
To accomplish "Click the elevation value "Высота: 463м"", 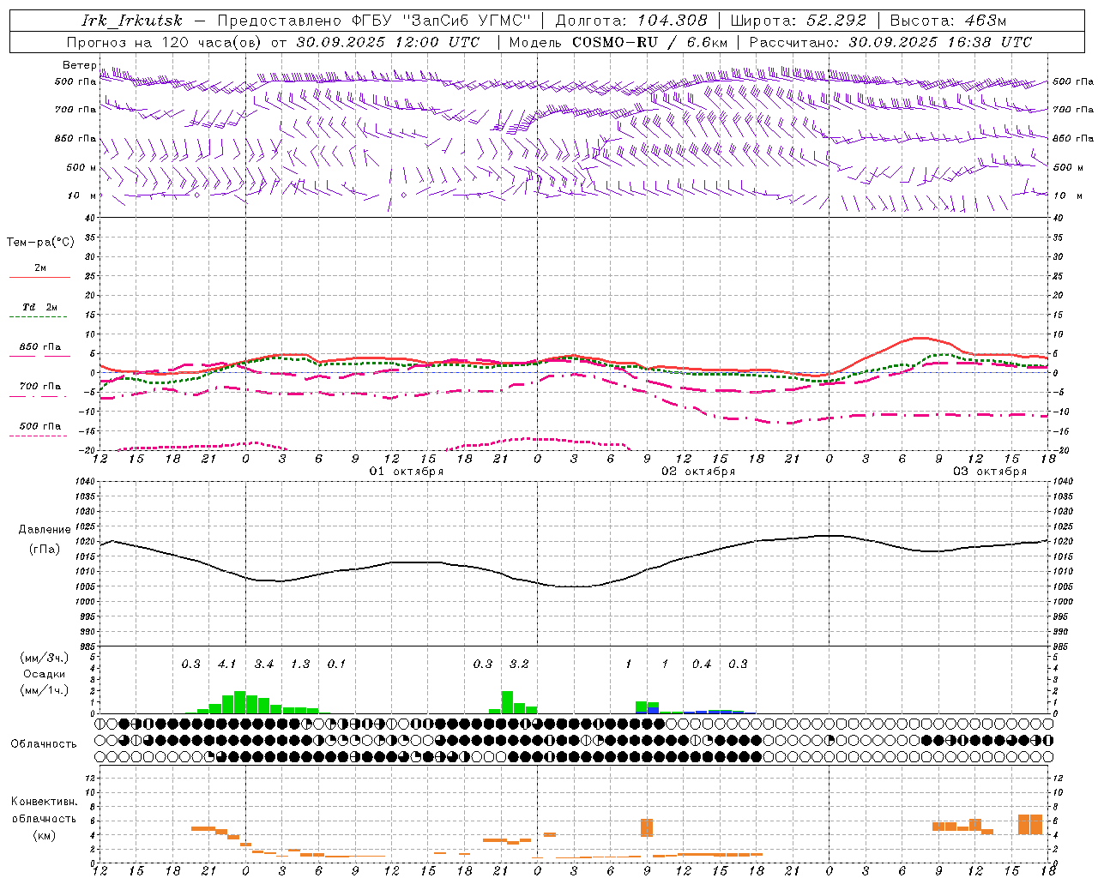I will (948, 21).
